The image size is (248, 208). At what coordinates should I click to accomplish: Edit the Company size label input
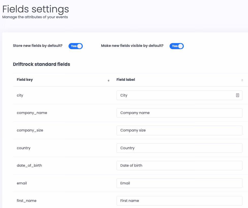tap(179, 130)
